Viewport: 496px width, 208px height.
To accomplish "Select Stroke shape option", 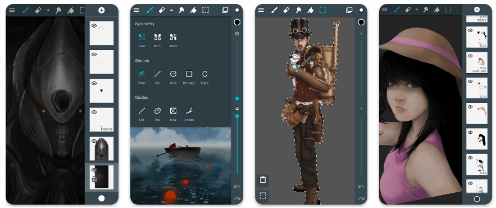I will pos(142,77).
